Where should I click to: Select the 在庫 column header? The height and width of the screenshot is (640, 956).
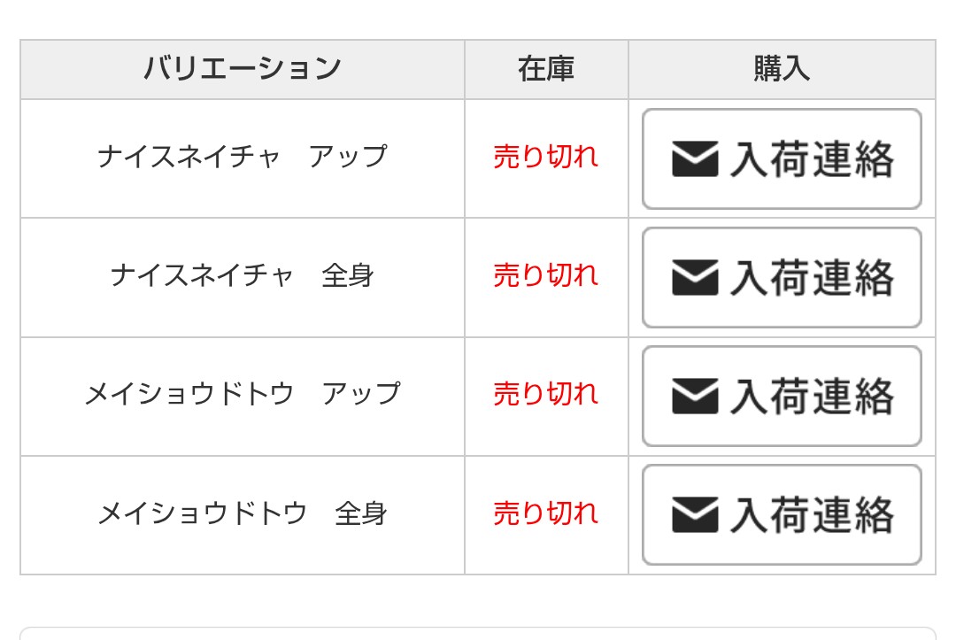[x=546, y=69]
